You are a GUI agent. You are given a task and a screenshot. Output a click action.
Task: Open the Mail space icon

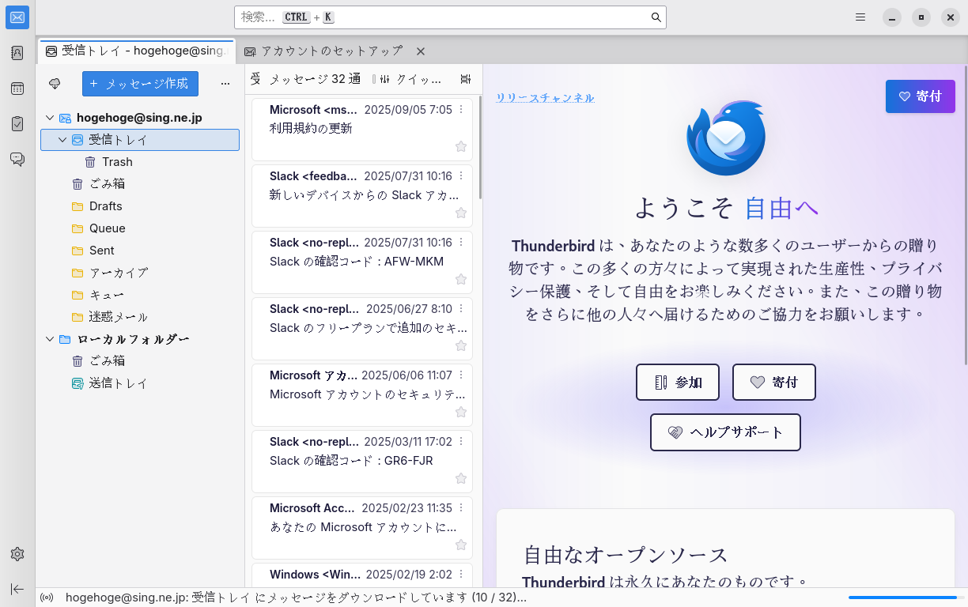17,17
